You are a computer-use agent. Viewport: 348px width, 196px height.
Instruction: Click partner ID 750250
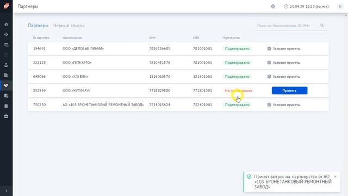coord(39,105)
